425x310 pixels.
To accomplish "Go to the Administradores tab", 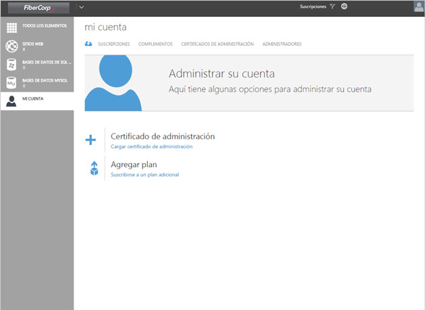I will pyautogui.click(x=282, y=44).
